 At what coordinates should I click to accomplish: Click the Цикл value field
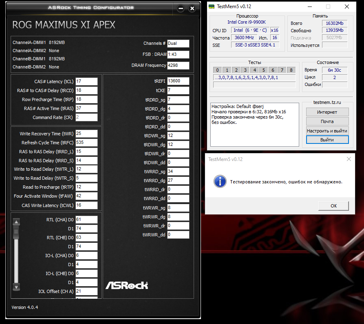pyautogui.click(x=335, y=77)
